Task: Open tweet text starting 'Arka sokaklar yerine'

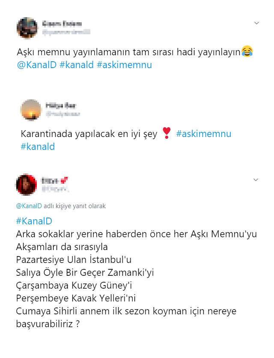Action: [137, 279]
